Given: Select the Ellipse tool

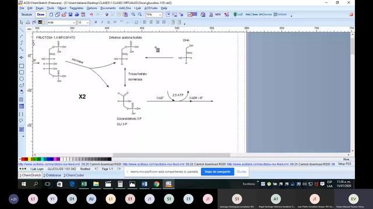Looking at the screenshot, I should pyautogui.click(x=22, y=79).
